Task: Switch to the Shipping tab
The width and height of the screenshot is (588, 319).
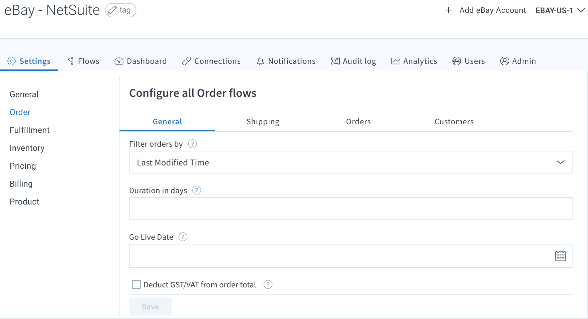Action: (x=263, y=122)
